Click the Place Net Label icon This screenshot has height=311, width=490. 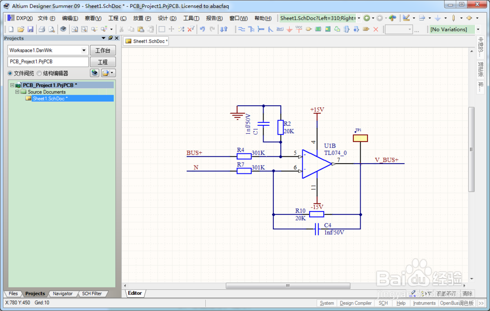point(280,29)
